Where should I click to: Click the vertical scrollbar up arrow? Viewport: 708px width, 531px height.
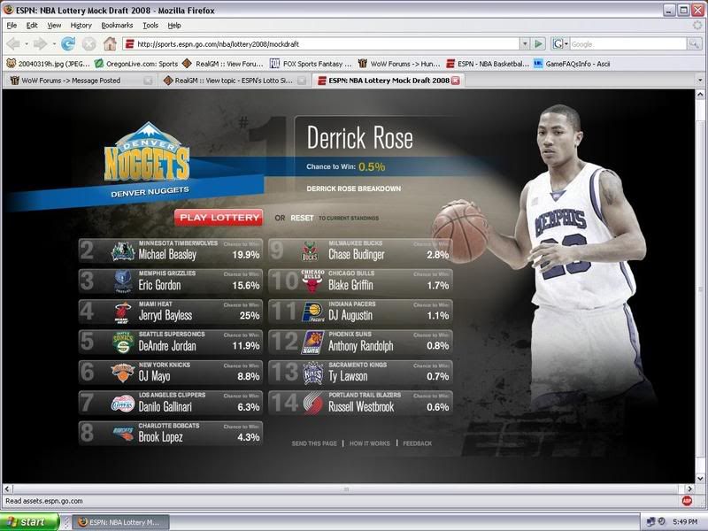click(700, 95)
